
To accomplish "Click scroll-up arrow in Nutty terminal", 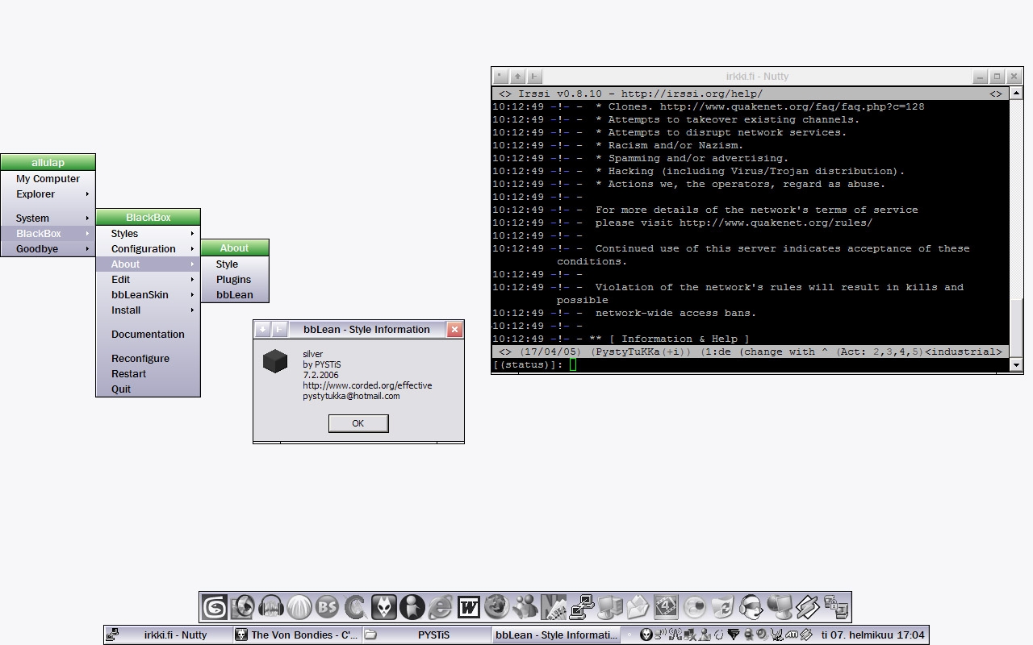I will 1016,94.
